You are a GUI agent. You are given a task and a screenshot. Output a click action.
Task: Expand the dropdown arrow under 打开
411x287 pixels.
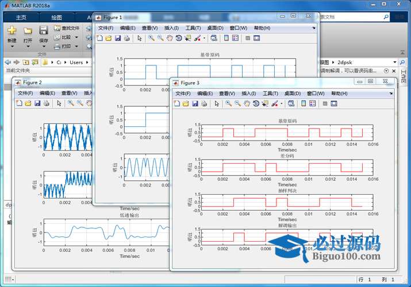pyautogui.click(x=28, y=46)
